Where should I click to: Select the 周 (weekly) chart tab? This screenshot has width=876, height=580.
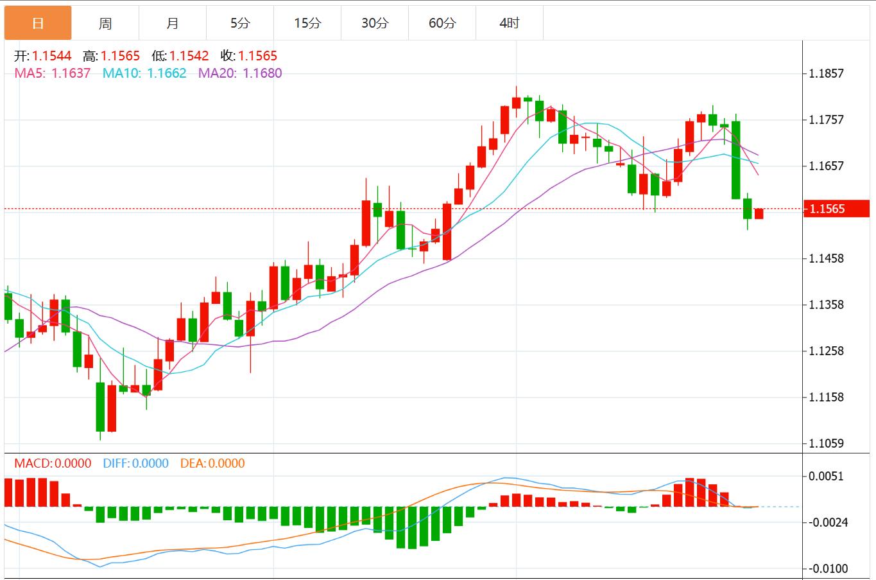coord(105,22)
